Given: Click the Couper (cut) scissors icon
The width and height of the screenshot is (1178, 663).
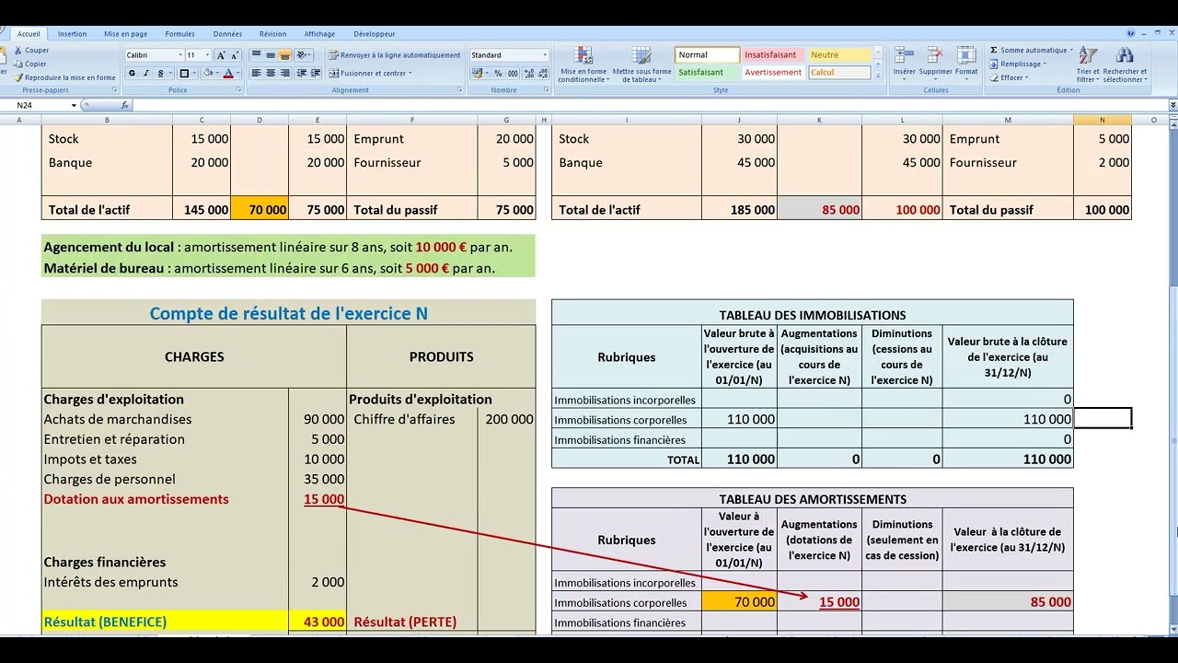Looking at the screenshot, I should point(18,51).
